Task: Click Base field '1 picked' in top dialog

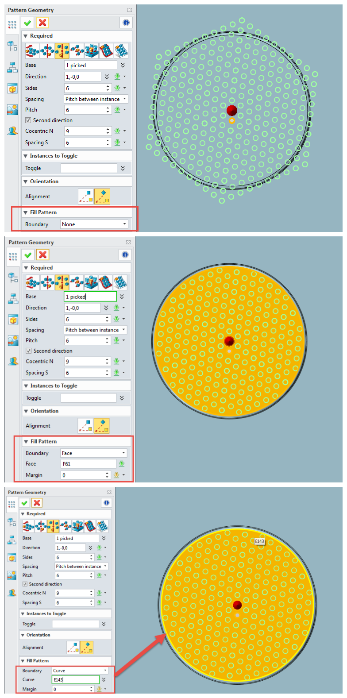Action: [x=91, y=65]
